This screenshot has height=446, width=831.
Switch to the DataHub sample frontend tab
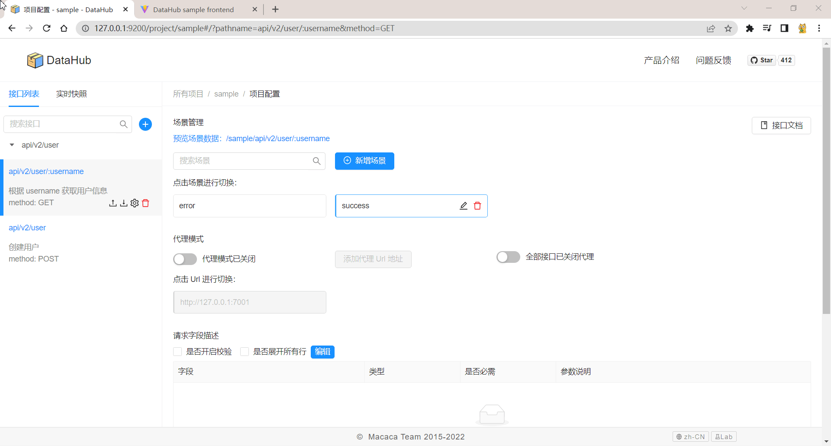[194, 9]
